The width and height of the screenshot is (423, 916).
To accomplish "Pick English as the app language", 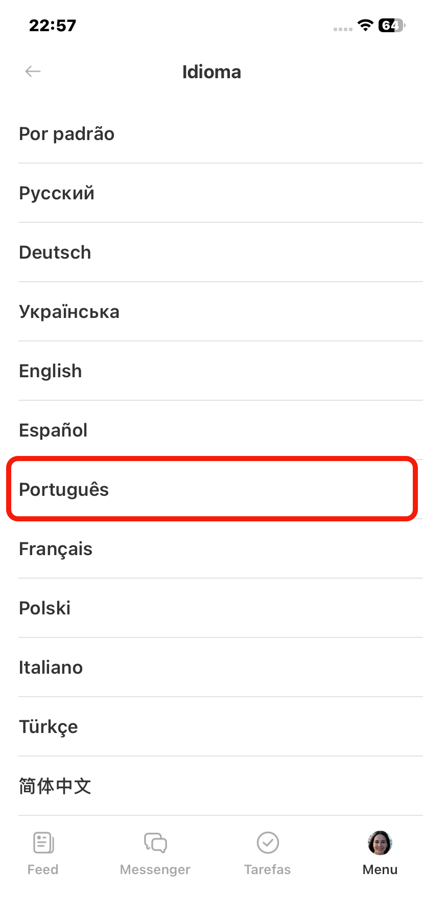I will coord(51,371).
